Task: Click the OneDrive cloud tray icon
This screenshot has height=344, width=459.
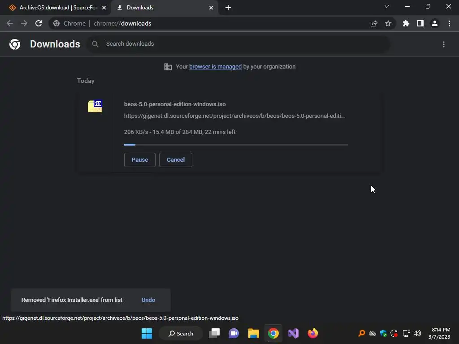Action: tap(372, 333)
